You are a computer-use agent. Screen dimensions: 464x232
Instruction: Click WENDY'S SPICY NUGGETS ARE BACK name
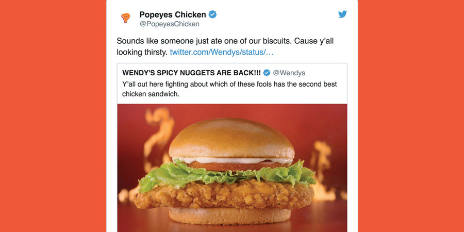pos(191,73)
